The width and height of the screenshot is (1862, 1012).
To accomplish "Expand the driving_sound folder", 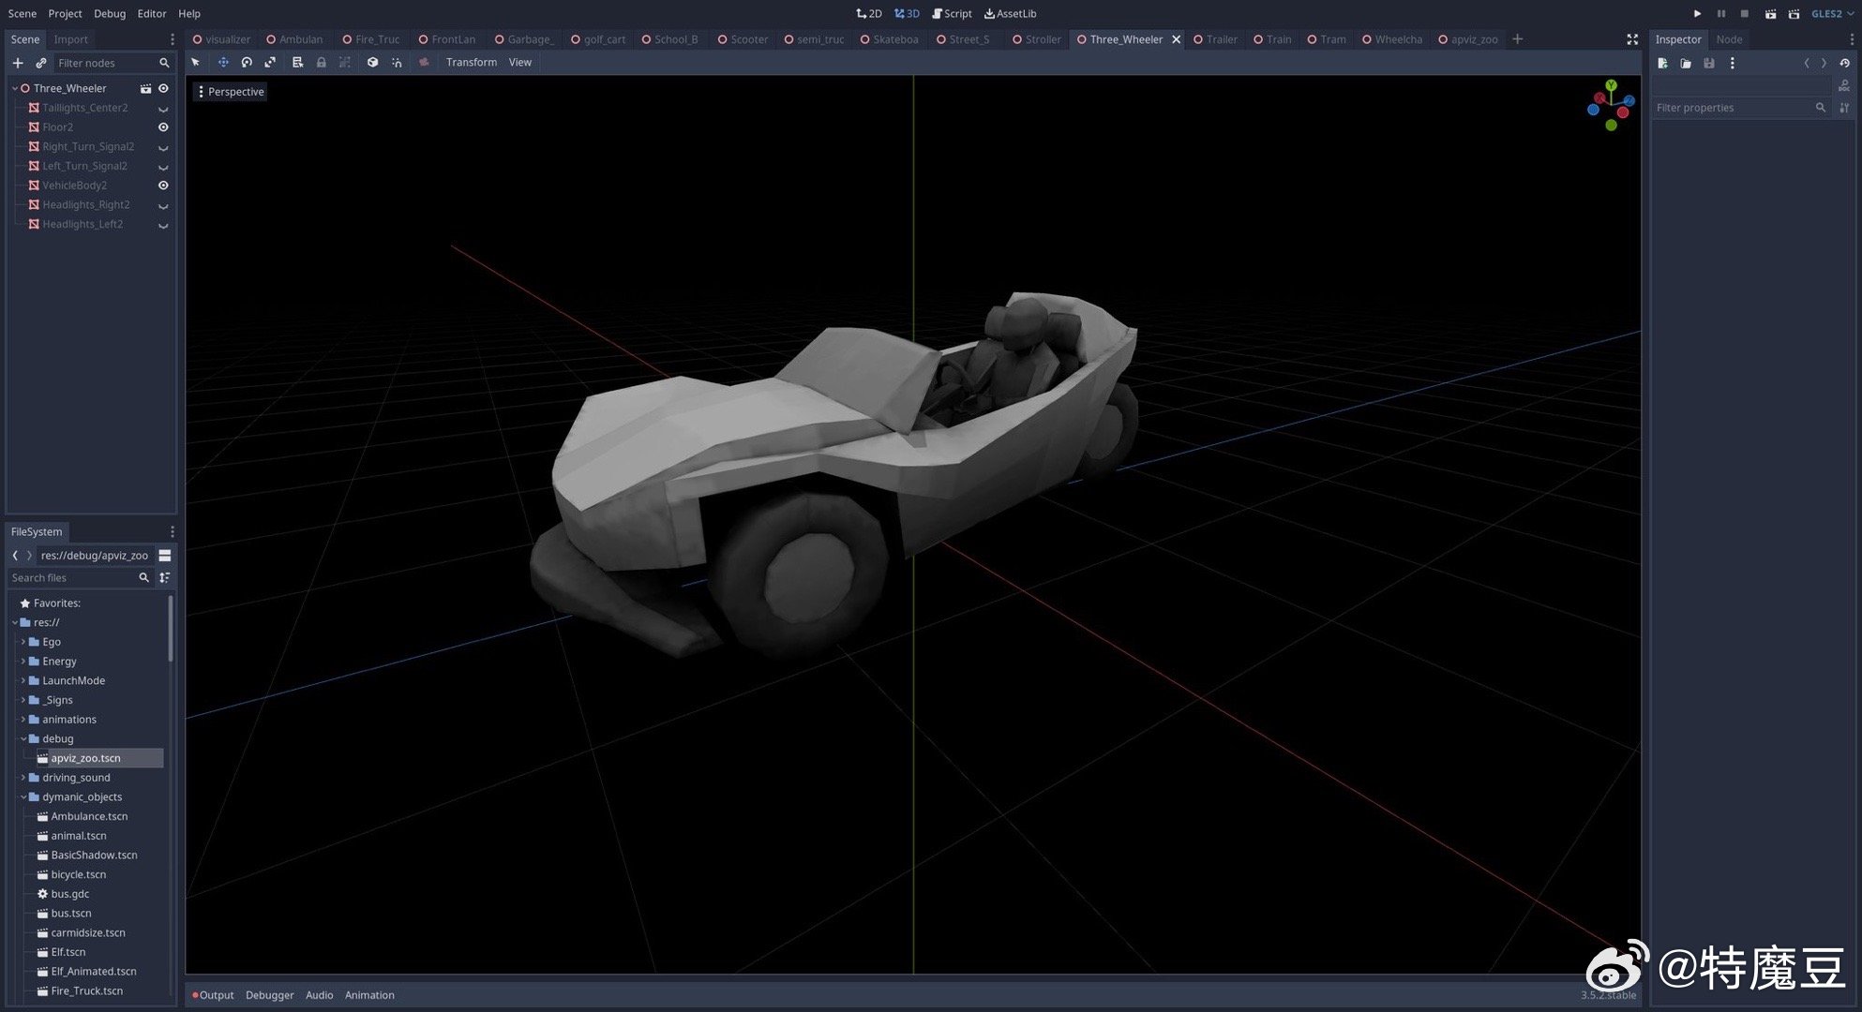I will tap(23, 778).
